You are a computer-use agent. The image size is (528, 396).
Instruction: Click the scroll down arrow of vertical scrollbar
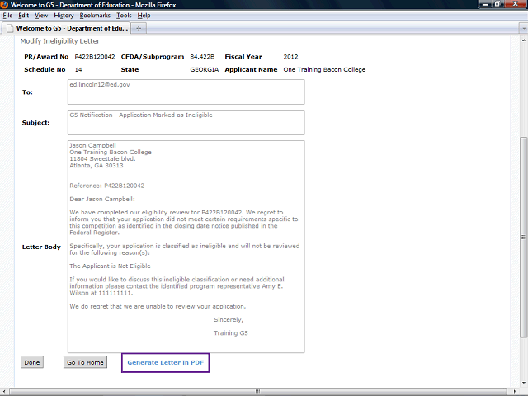point(523,383)
